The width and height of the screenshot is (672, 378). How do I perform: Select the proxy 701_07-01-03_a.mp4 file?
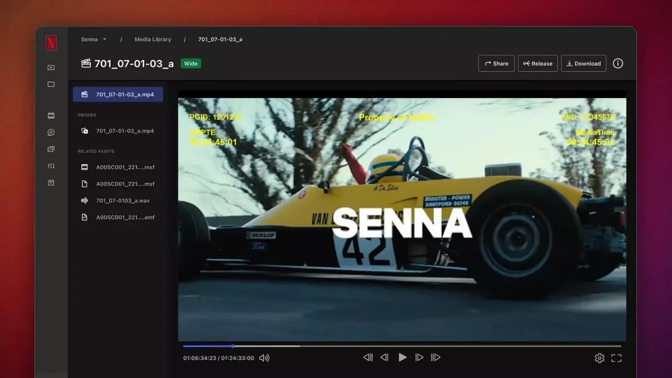[124, 131]
